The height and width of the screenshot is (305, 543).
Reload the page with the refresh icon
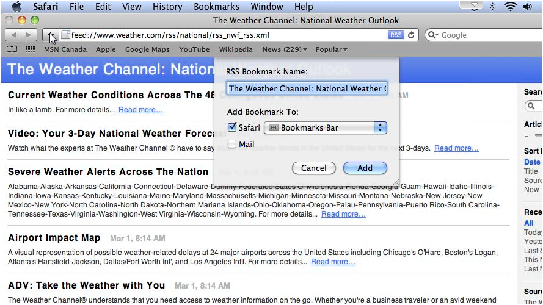pos(412,35)
